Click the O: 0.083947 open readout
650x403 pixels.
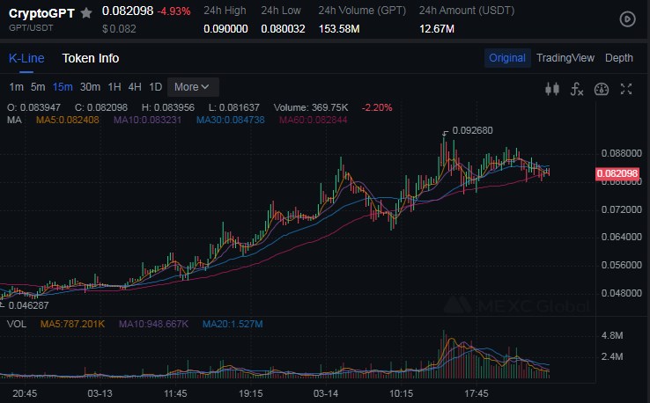tap(33, 107)
